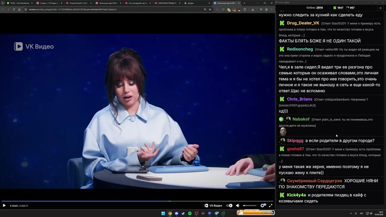Open Steam from the taskbar
Viewport: 386px width, 217px height.
click(183, 213)
